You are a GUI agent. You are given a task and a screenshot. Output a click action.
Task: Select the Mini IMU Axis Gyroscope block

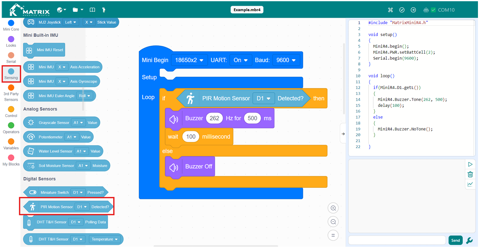coord(61,81)
